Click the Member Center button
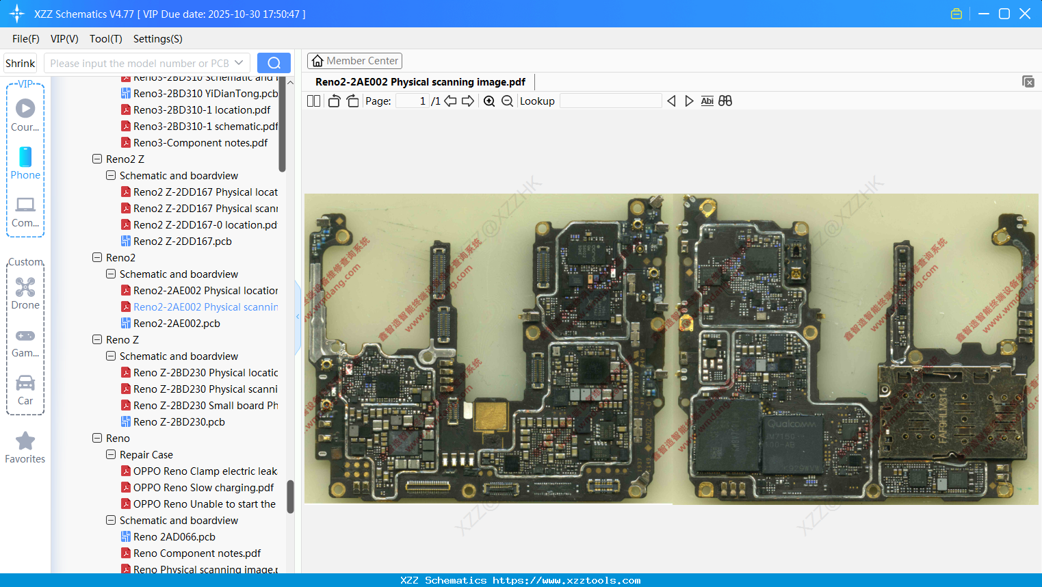The width and height of the screenshot is (1042, 587). (x=354, y=61)
